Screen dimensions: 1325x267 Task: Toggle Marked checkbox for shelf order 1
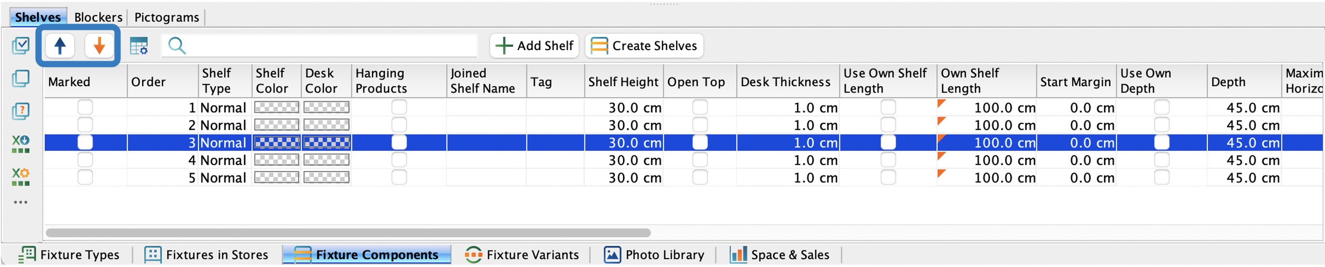85,107
